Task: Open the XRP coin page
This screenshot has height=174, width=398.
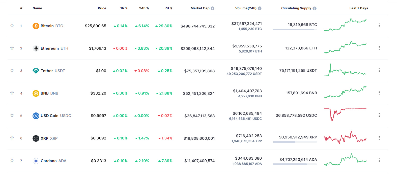Action: [x=49, y=138]
